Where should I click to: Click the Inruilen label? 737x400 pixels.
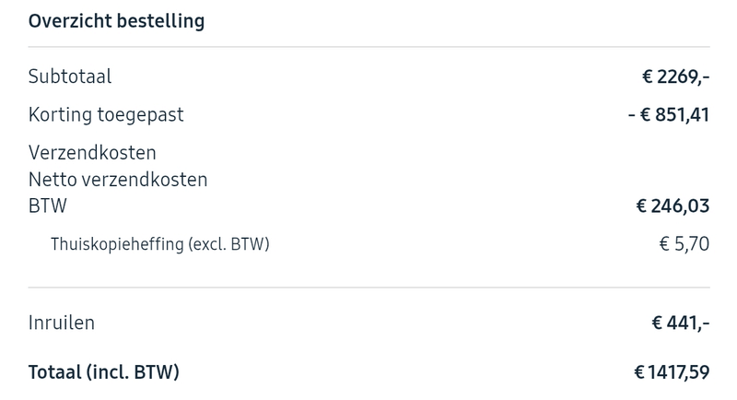point(62,323)
